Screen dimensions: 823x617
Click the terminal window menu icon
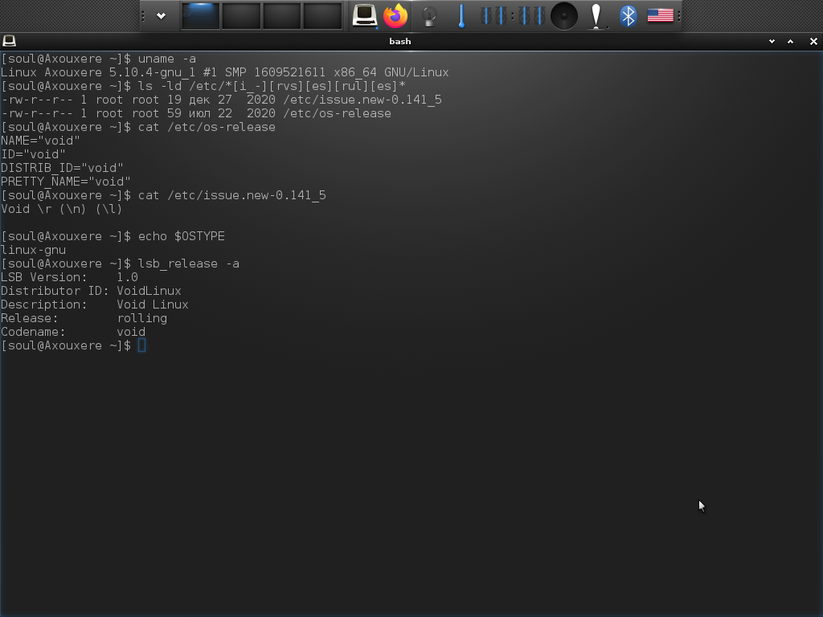(x=9, y=41)
